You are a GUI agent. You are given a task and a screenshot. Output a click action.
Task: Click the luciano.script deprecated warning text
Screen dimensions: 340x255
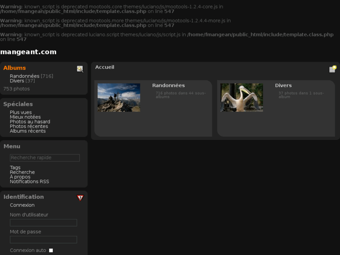point(167,37)
